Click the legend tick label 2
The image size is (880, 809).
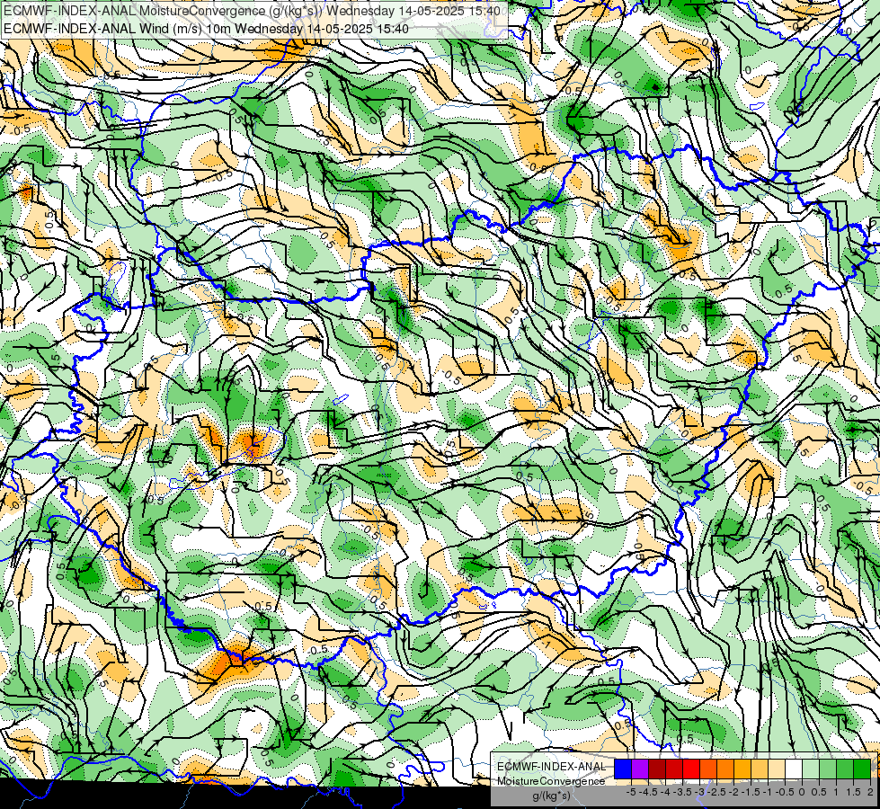(870, 792)
